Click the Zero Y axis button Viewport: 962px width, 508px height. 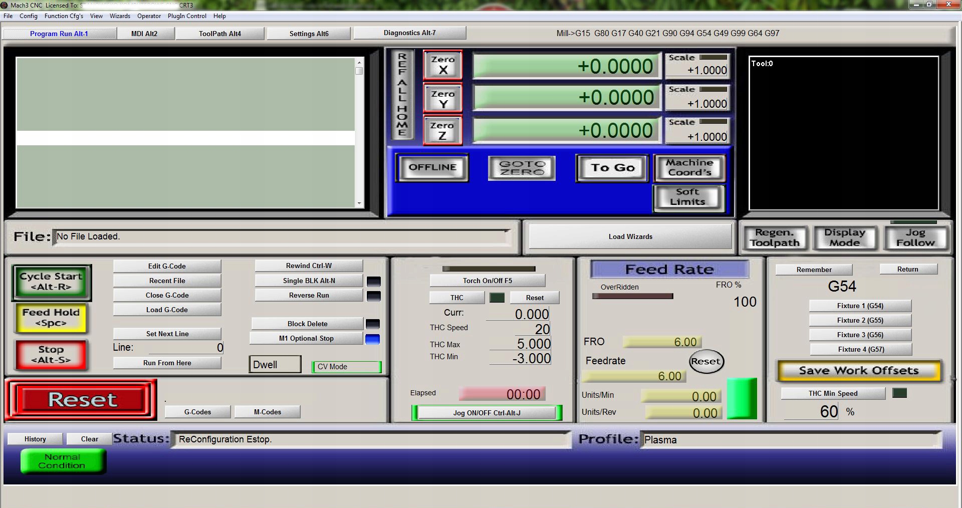click(442, 98)
